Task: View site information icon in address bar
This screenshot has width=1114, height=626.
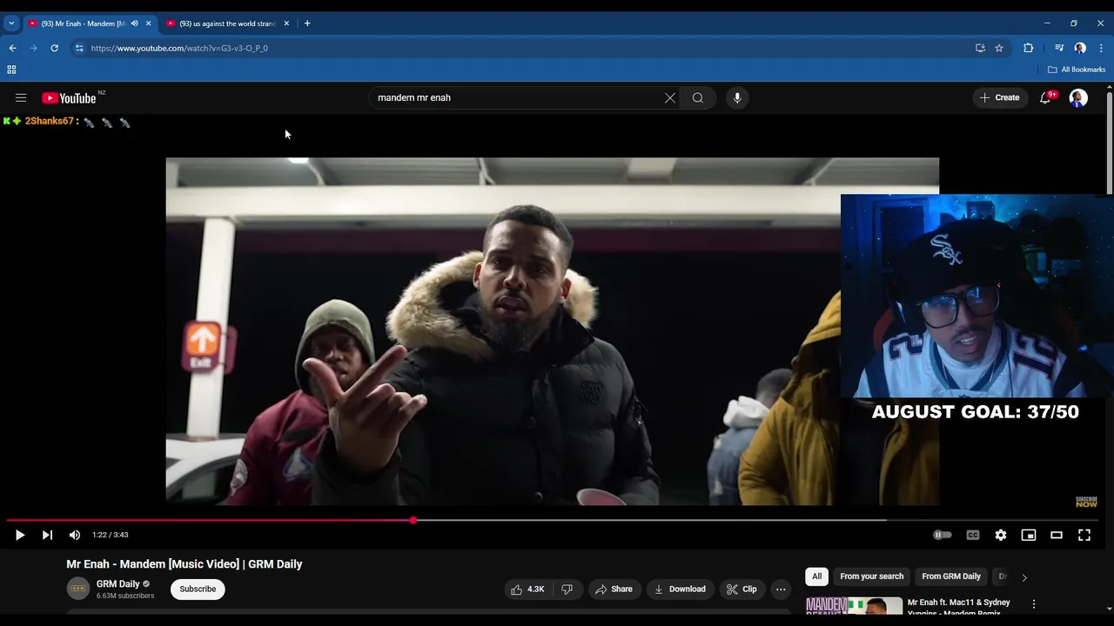Action: [79, 48]
